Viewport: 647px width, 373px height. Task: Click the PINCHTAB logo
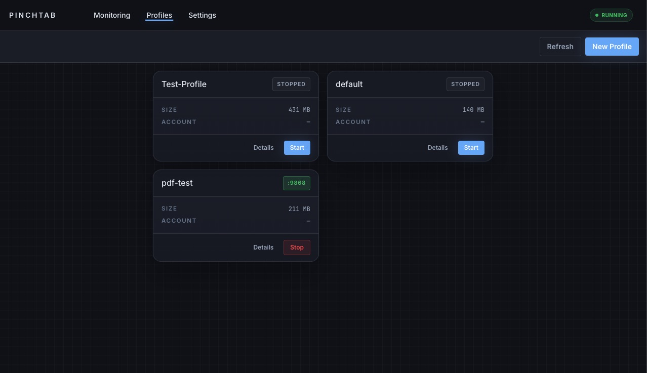point(32,15)
